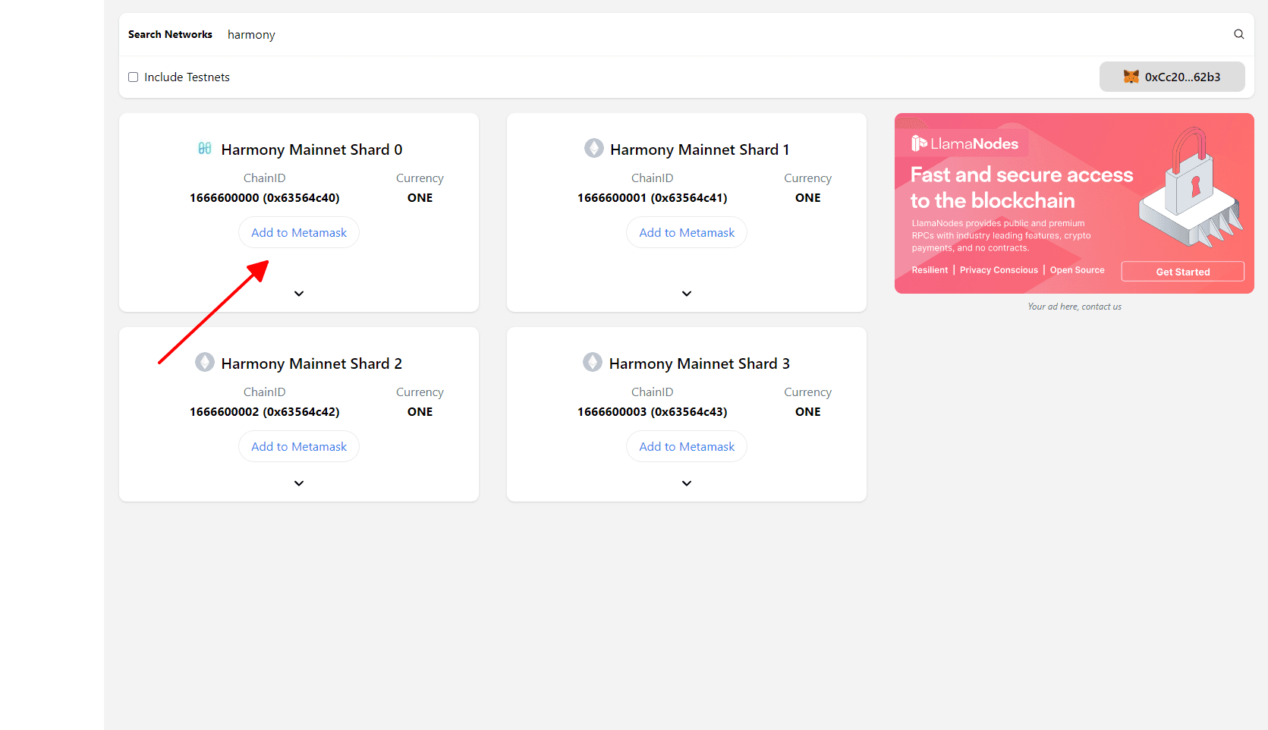Screen dimensions: 1268x730
Task: Click the Search Networks label
Action: click(x=170, y=34)
